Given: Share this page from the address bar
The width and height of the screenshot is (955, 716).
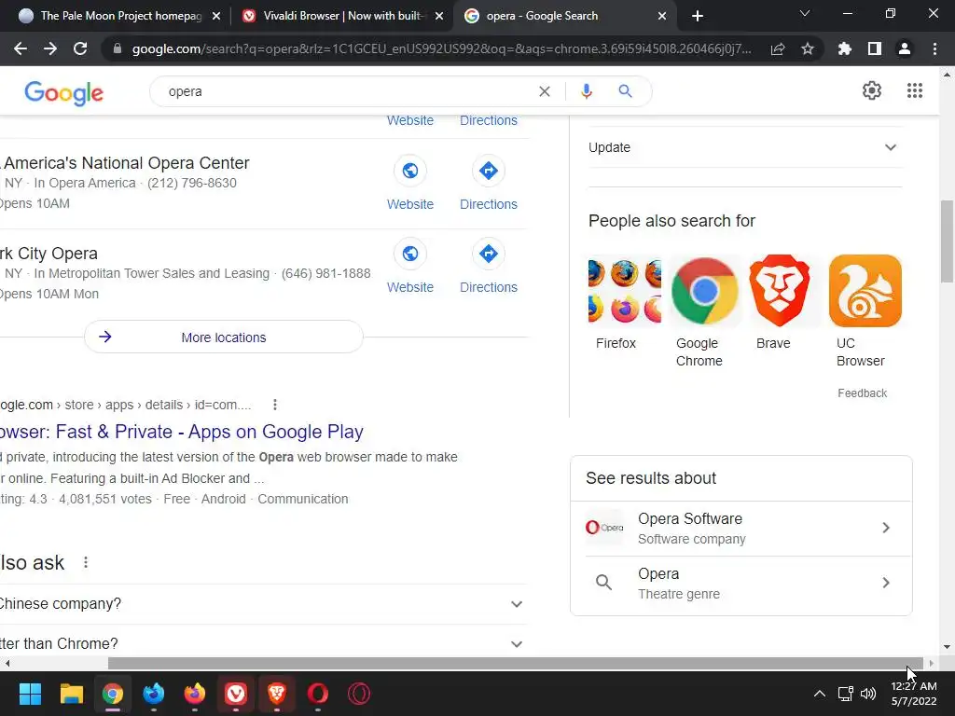Looking at the screenshot, I should tap(778, 48).
